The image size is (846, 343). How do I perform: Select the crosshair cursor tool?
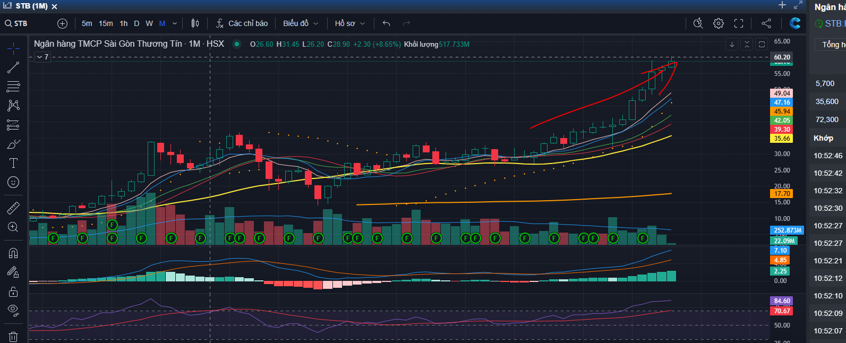tap(13, 48)
